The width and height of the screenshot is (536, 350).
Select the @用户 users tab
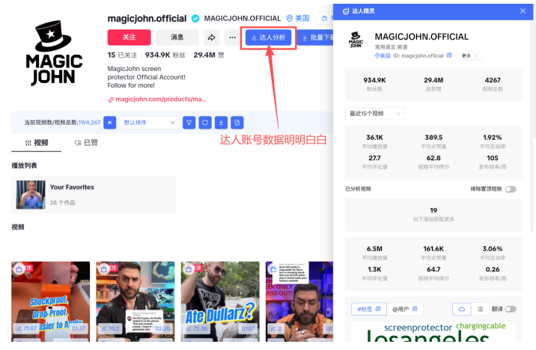click(405, 309)
